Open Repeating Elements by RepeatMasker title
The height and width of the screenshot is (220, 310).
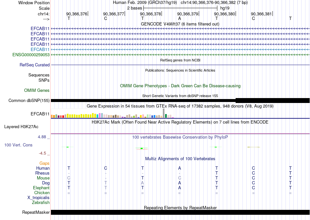180,208
